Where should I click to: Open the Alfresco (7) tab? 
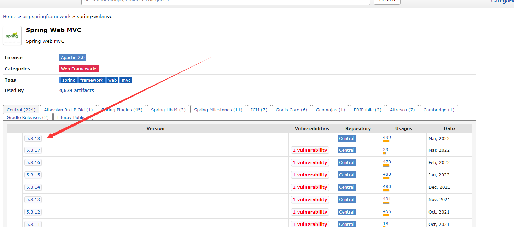click(x=402, y=110)
